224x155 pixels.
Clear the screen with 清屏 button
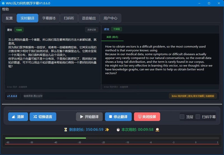tap(18, 117)
